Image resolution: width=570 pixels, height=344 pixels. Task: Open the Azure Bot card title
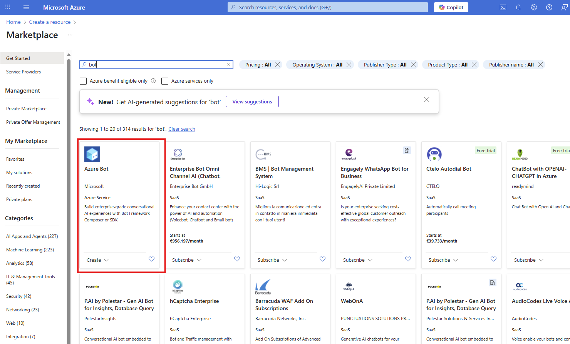click(96, 169)
